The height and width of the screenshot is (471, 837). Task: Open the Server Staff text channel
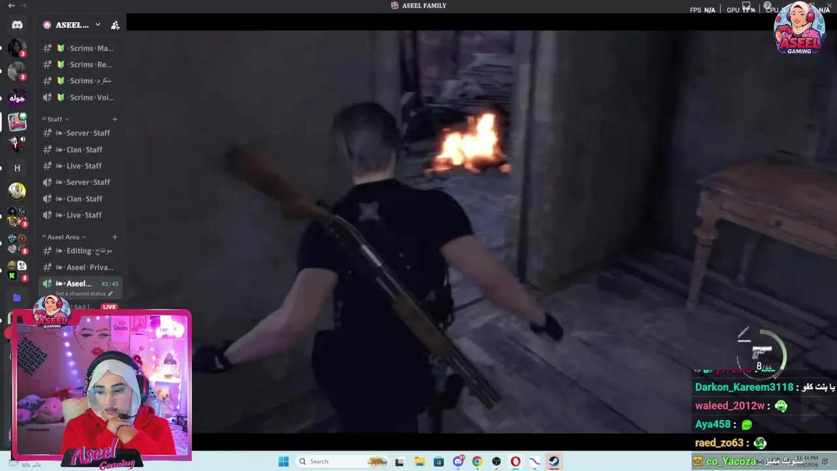click(x=78, y=133)
